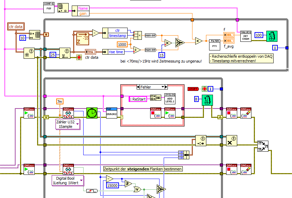Click the obtain queue node with snowflake
292x198 pixels.
[29, 53]
